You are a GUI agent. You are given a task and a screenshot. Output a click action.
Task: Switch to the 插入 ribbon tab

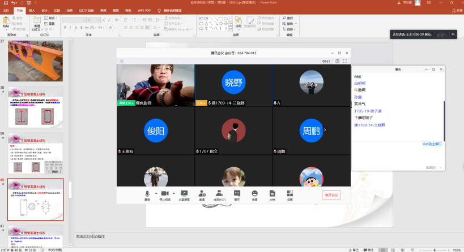[32, 11]
